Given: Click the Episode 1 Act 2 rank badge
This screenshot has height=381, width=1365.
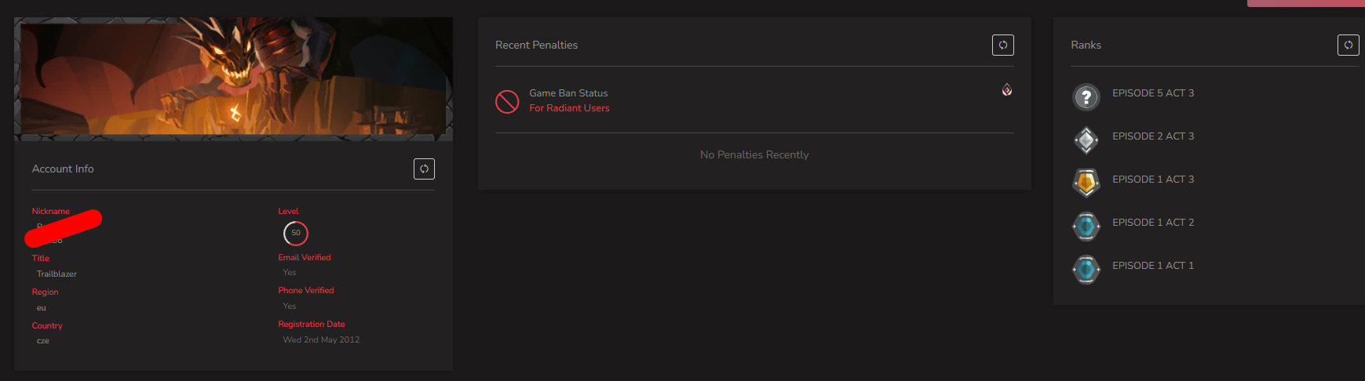Looking at the screenshot, I should pyautogui.click(x=1086, y=227).
